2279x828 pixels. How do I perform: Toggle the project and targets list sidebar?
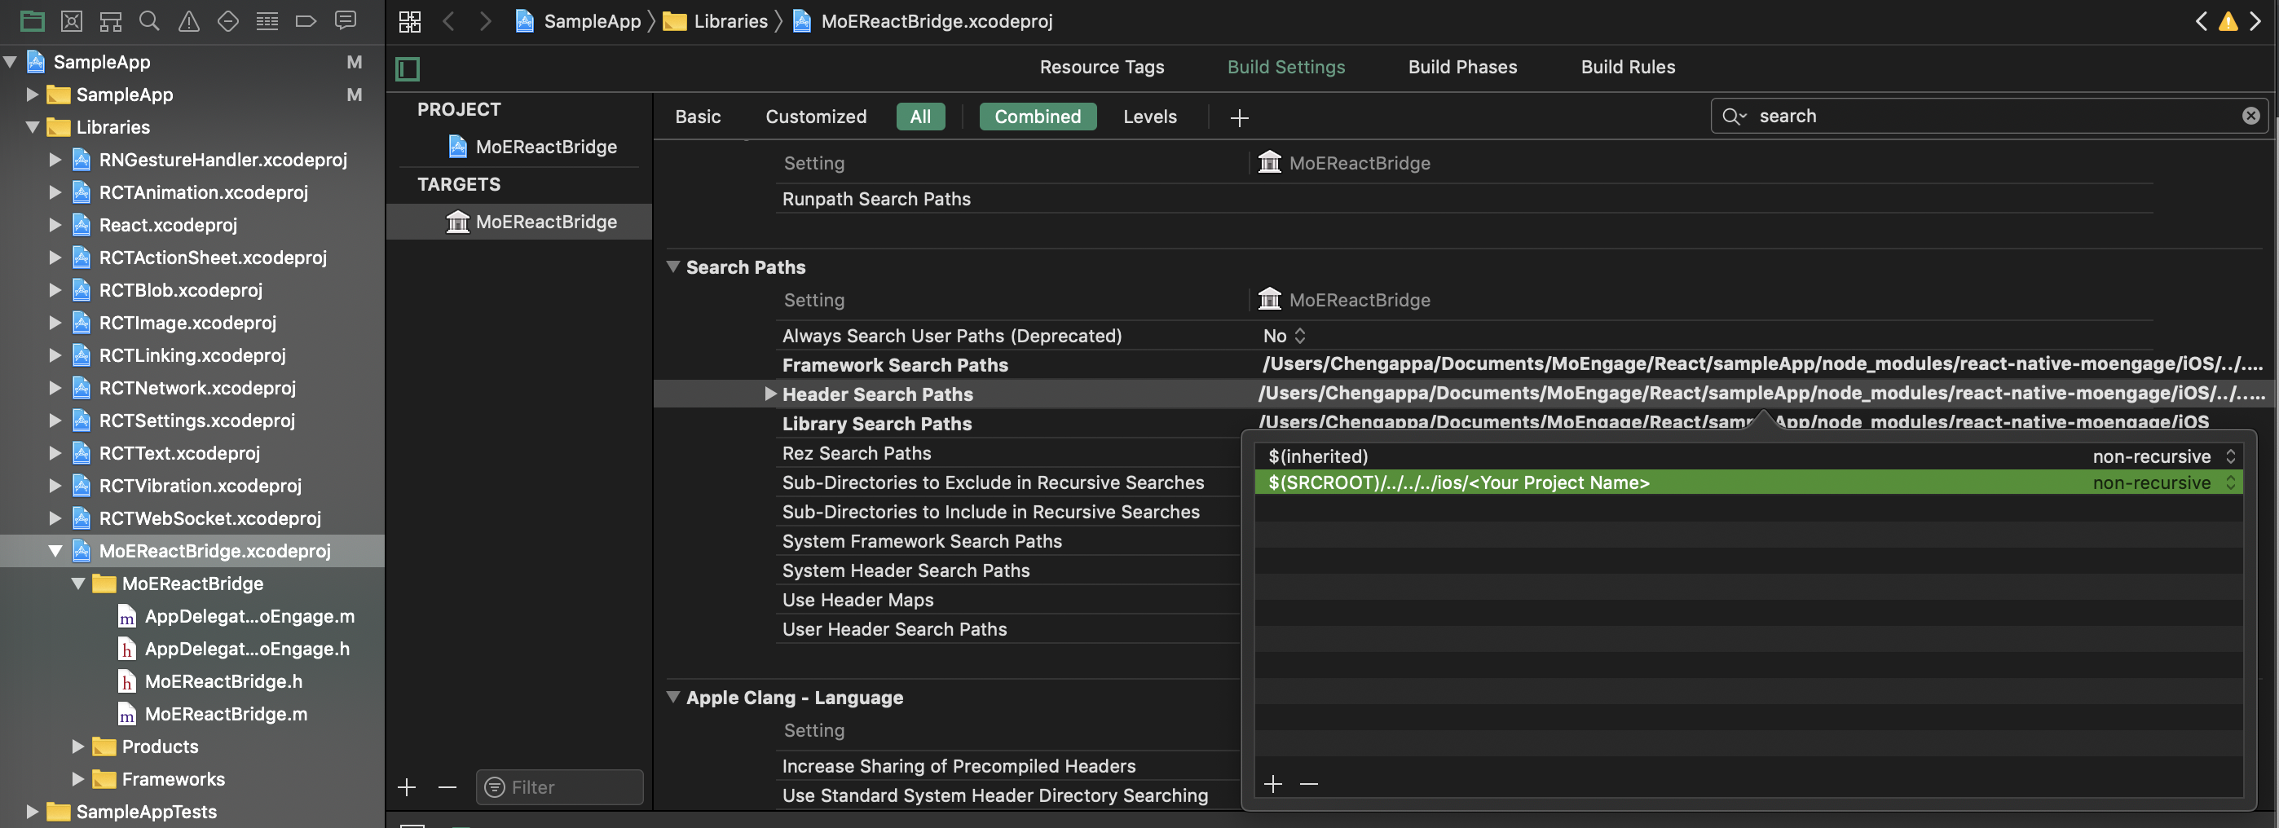[x=408, y=68]
